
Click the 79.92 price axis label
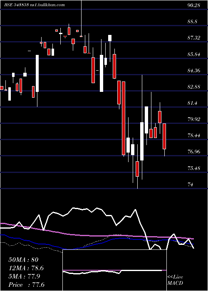point(193,119)
